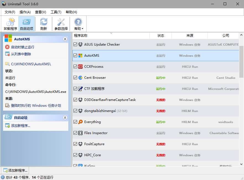244x180 pixels.
Task: Click the vertical scrollbar thumb
Action: coord(241,62)
